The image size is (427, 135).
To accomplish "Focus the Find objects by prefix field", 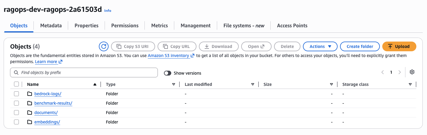I will [x=84, y=73].
